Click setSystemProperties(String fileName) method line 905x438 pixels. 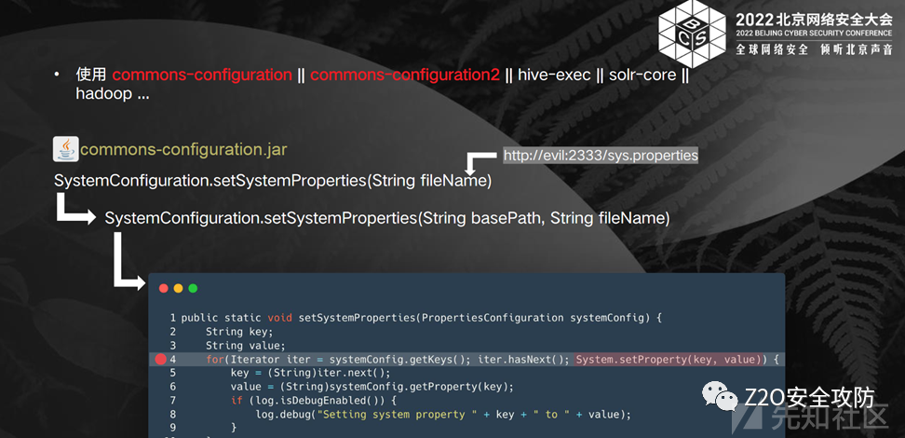pos(273,181)
